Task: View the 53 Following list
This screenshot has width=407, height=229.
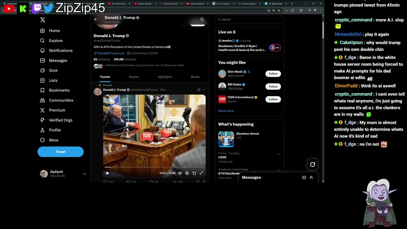Action: click(x=102, y=59)
